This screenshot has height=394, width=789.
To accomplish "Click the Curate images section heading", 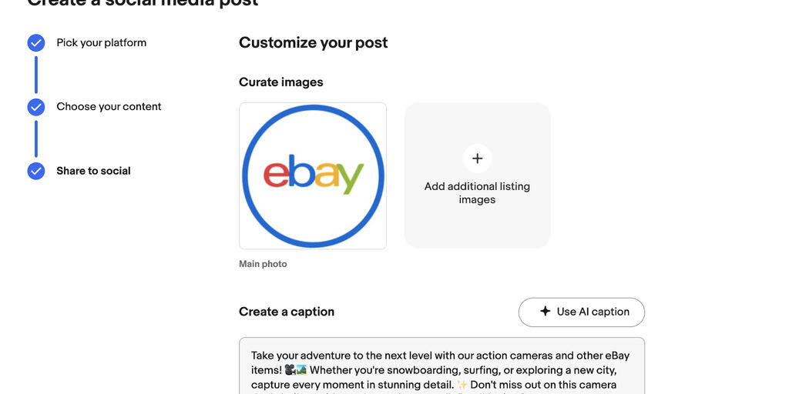I will [280, 82].
